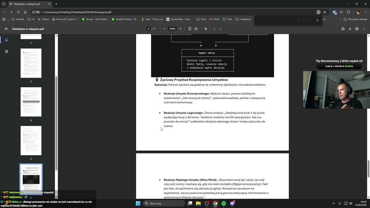
Task: Print the PDF document
Action: [x=357, y=29]
